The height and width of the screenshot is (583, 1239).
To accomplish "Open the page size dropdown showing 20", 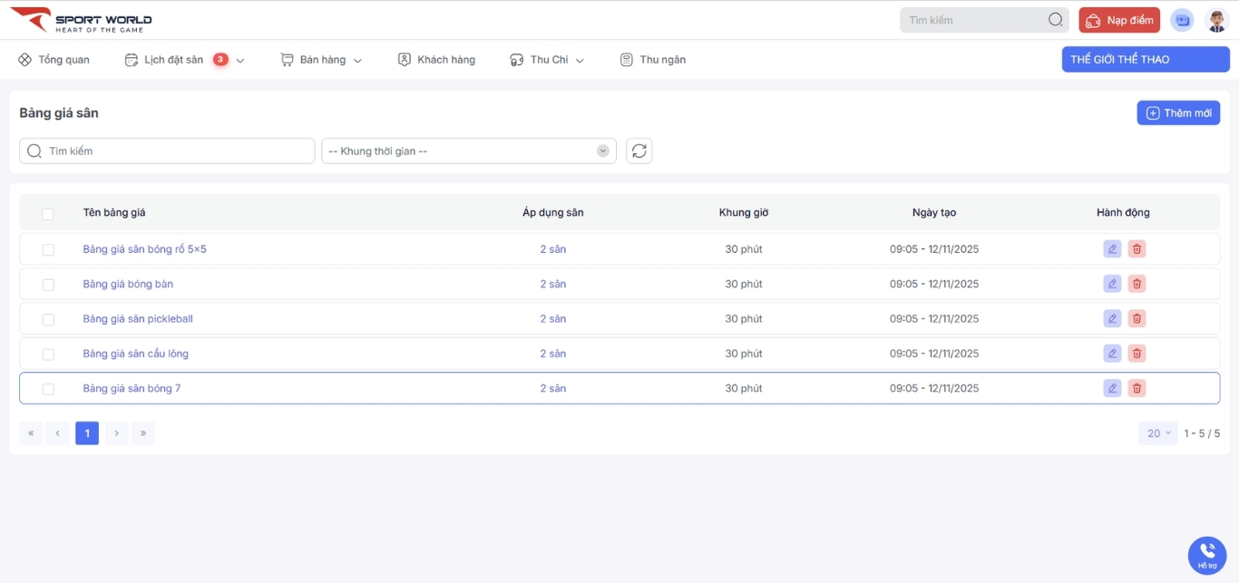I will tap(1157, 433).
